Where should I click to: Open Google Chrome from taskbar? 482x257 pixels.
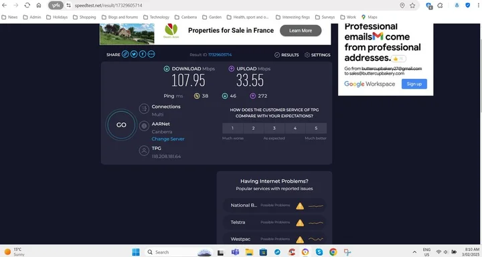click(x=333, y=252)
